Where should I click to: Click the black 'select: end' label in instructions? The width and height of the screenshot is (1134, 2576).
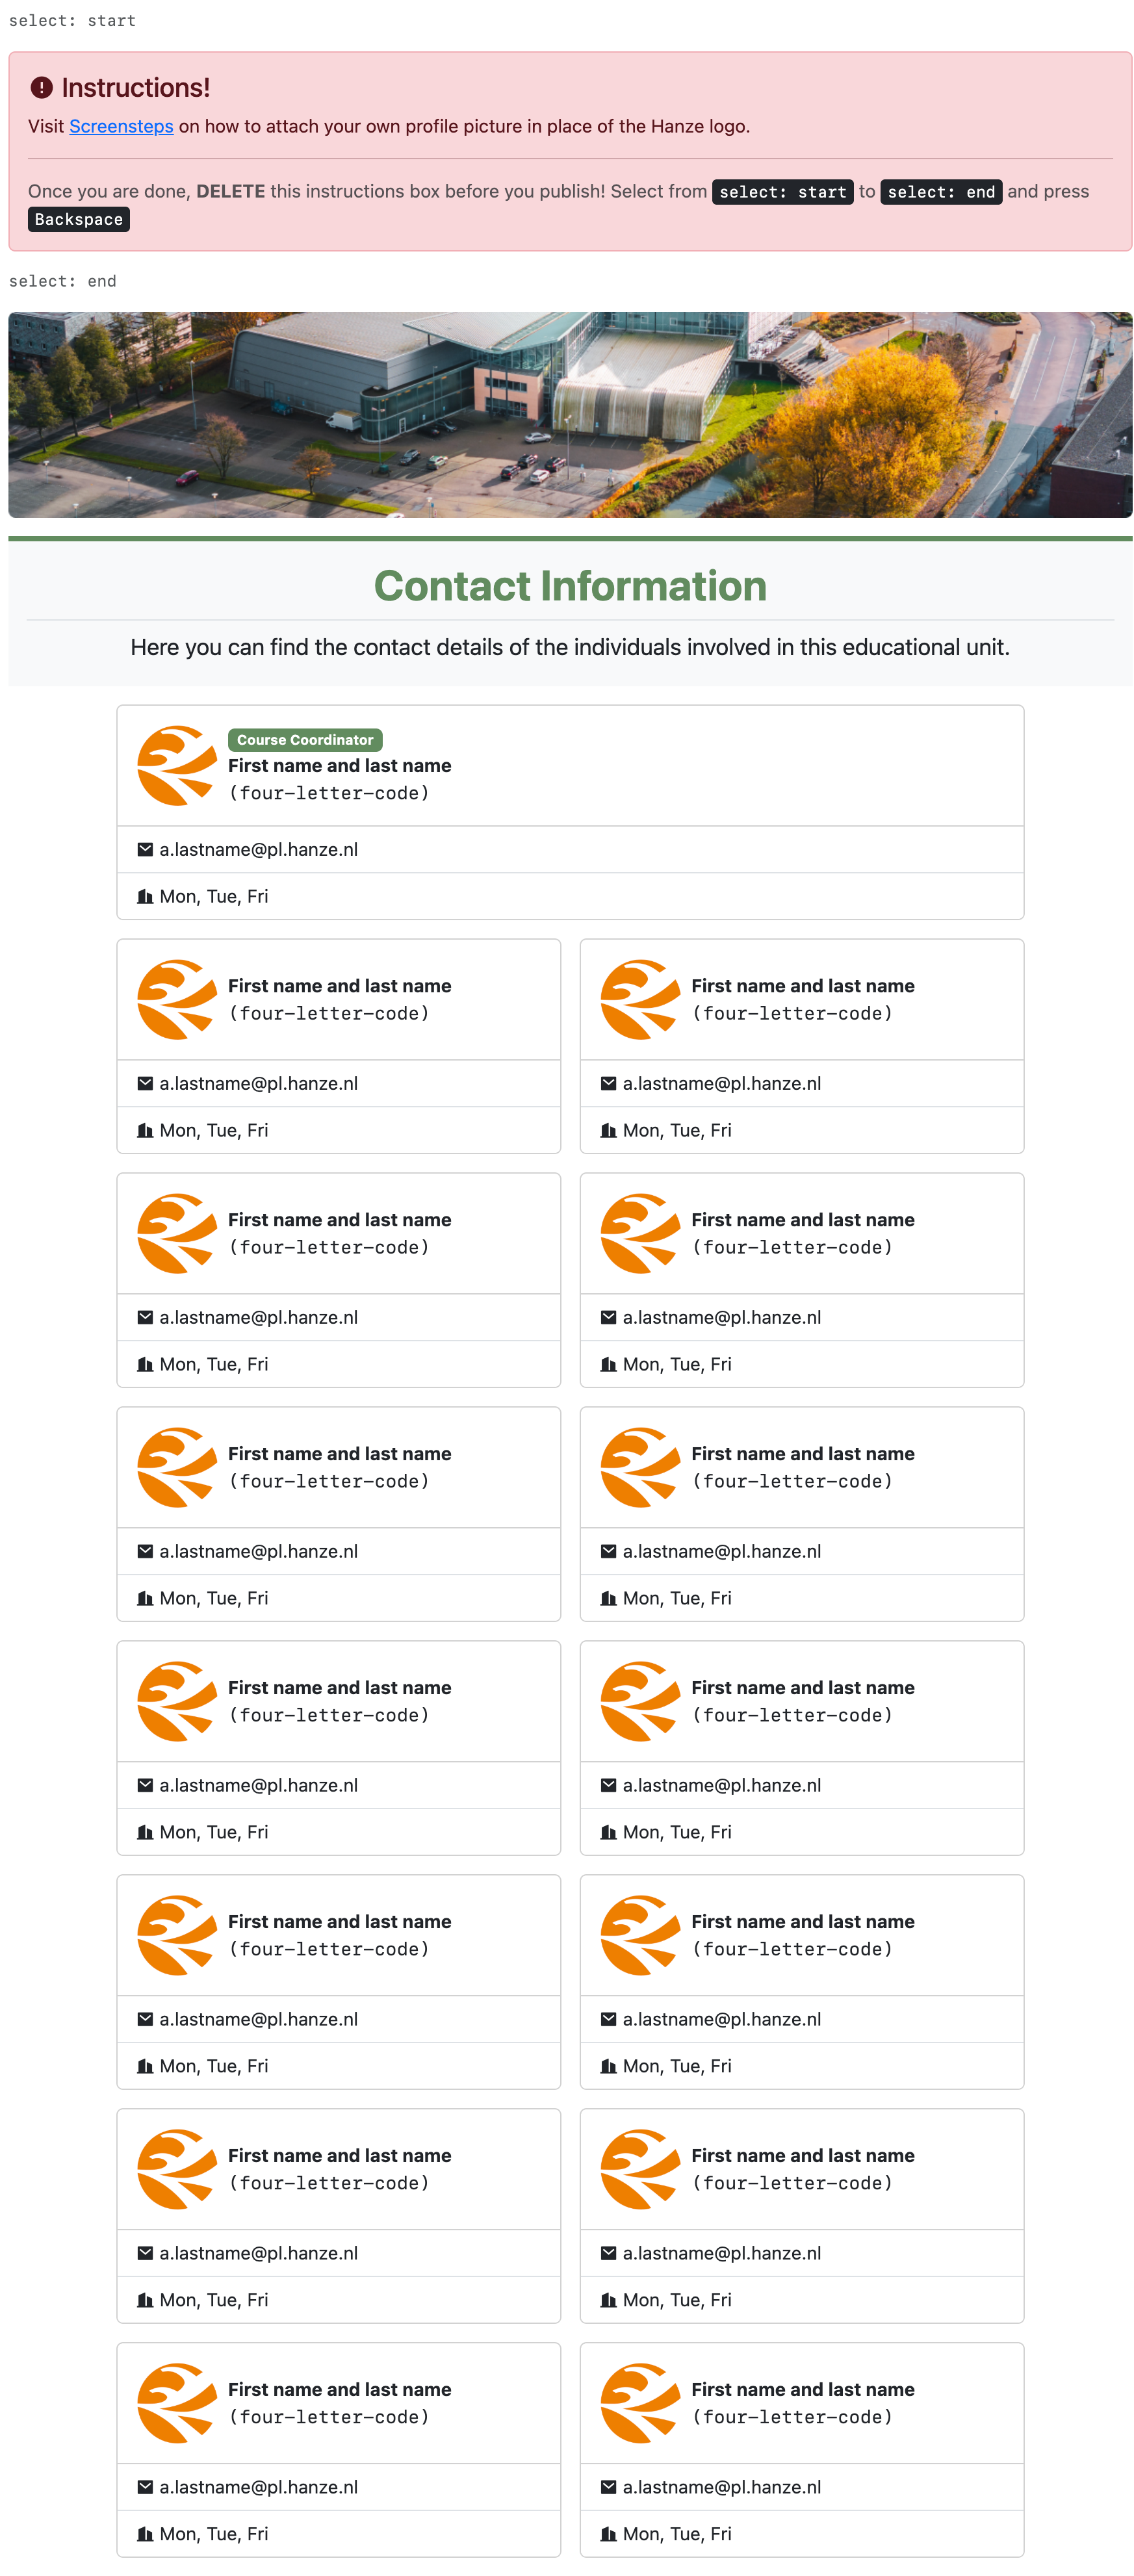coord(940,192)
